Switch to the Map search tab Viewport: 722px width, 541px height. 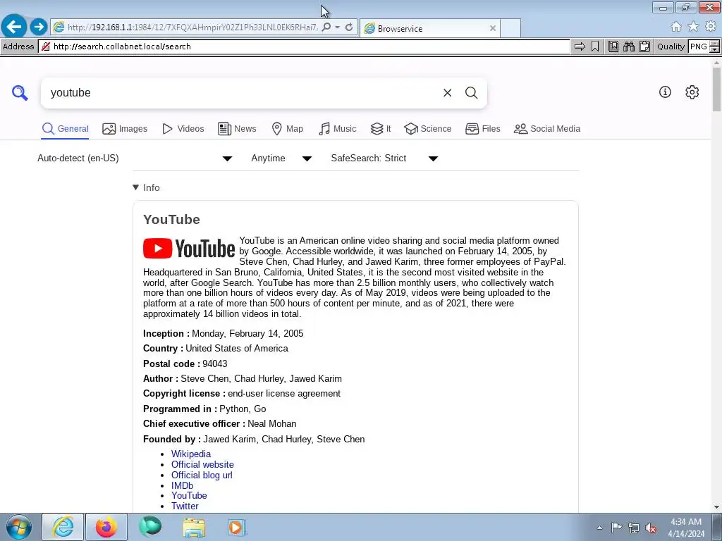[x=288, y=129]
